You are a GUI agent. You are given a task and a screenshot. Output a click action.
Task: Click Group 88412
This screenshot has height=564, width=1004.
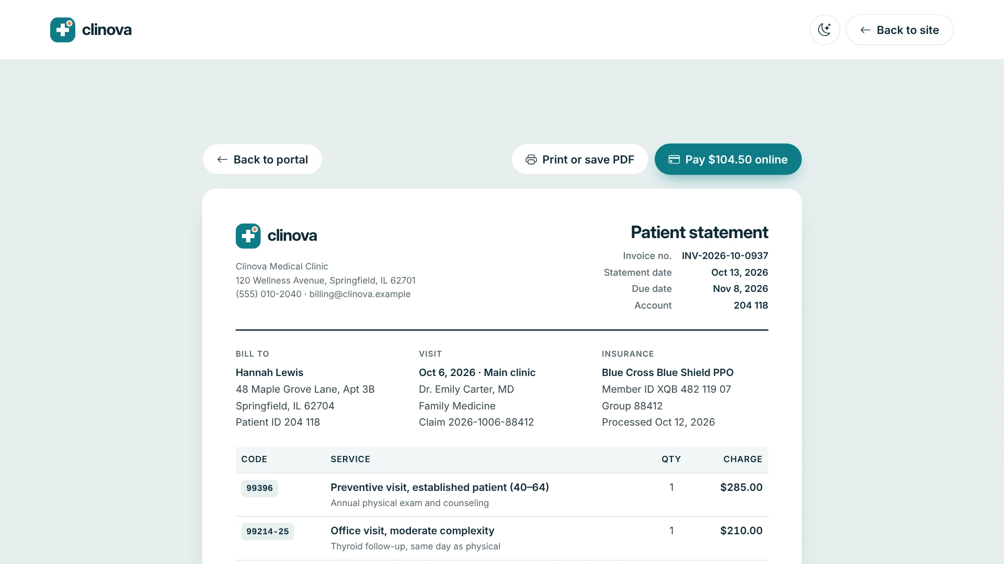tap(632, 406)
